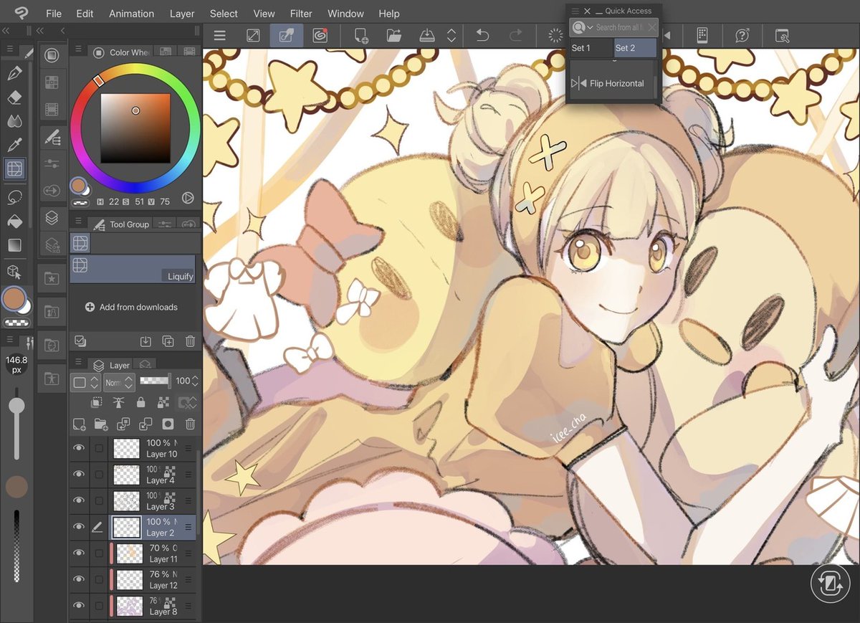Open a file via the folder icon
The height and width of the screenshot is (623, 860).
[x=393, y=35]
